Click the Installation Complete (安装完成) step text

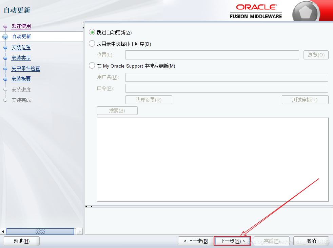click(21, 100)
